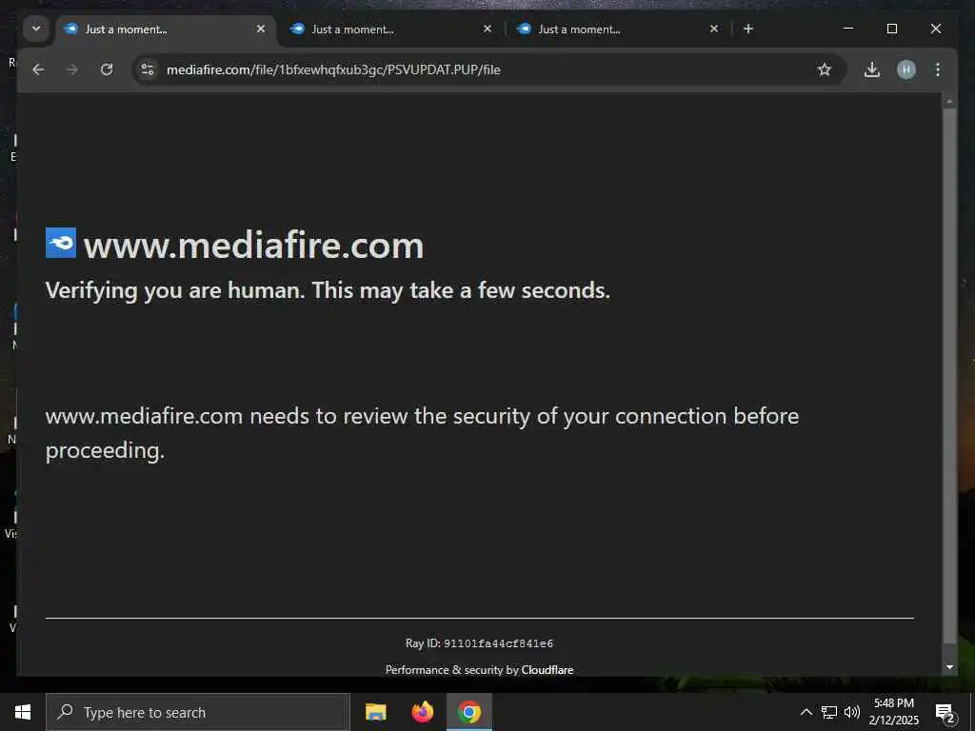Viewport: 975px width, 731px height.
Task: Click the Ray ID value text
Action: (x=498, y=644)
